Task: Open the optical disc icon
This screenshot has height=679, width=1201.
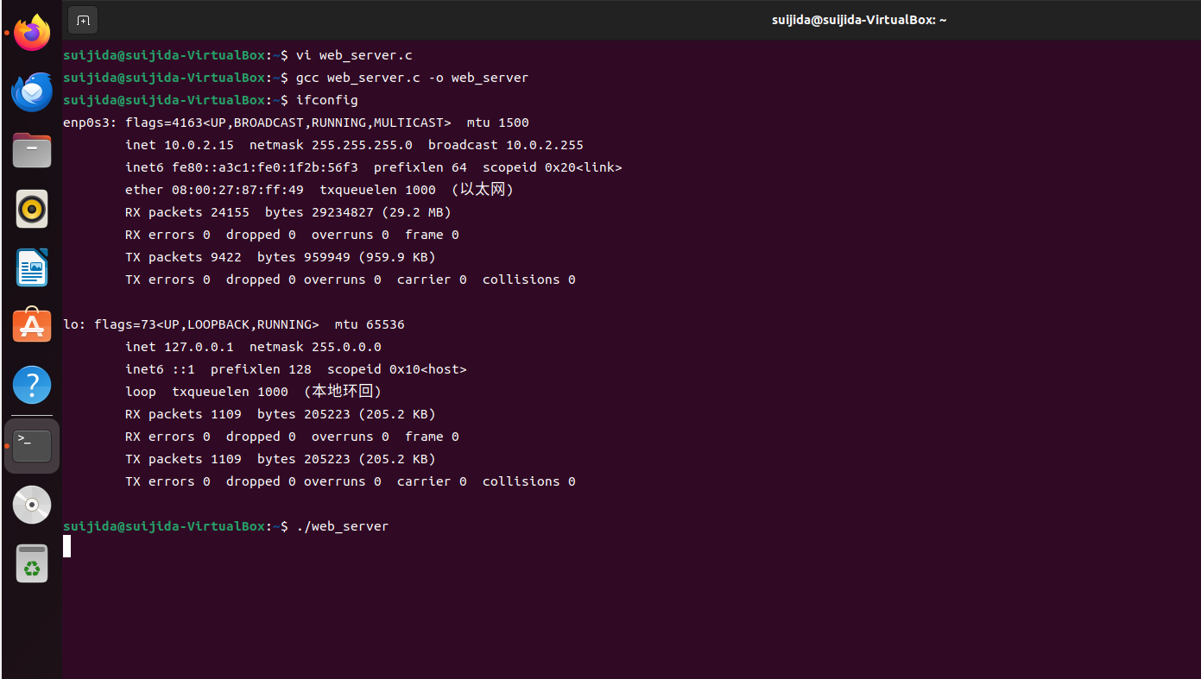Action: (32, 505)
